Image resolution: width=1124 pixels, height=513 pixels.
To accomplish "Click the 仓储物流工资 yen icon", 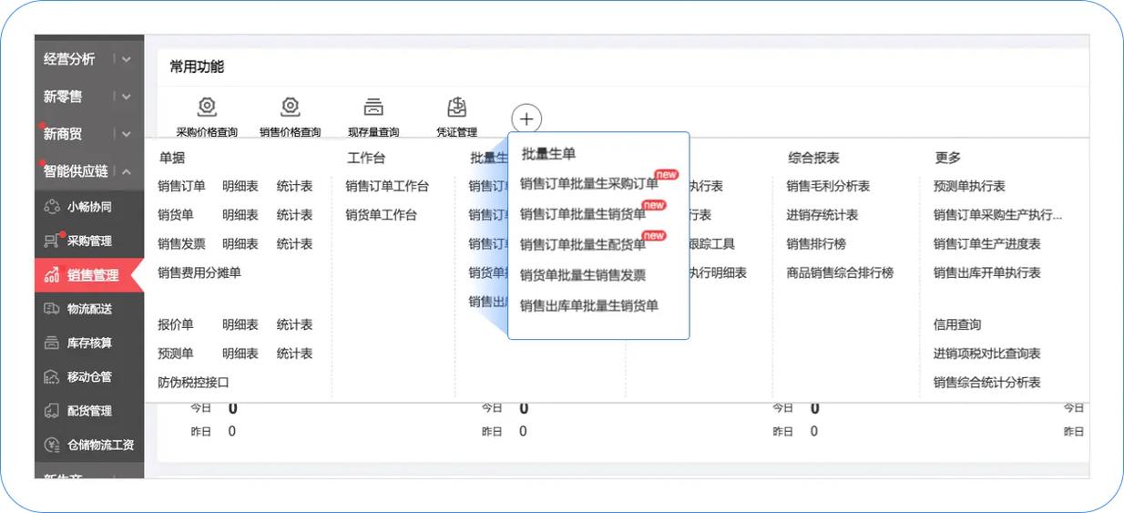I will point(52,445).
